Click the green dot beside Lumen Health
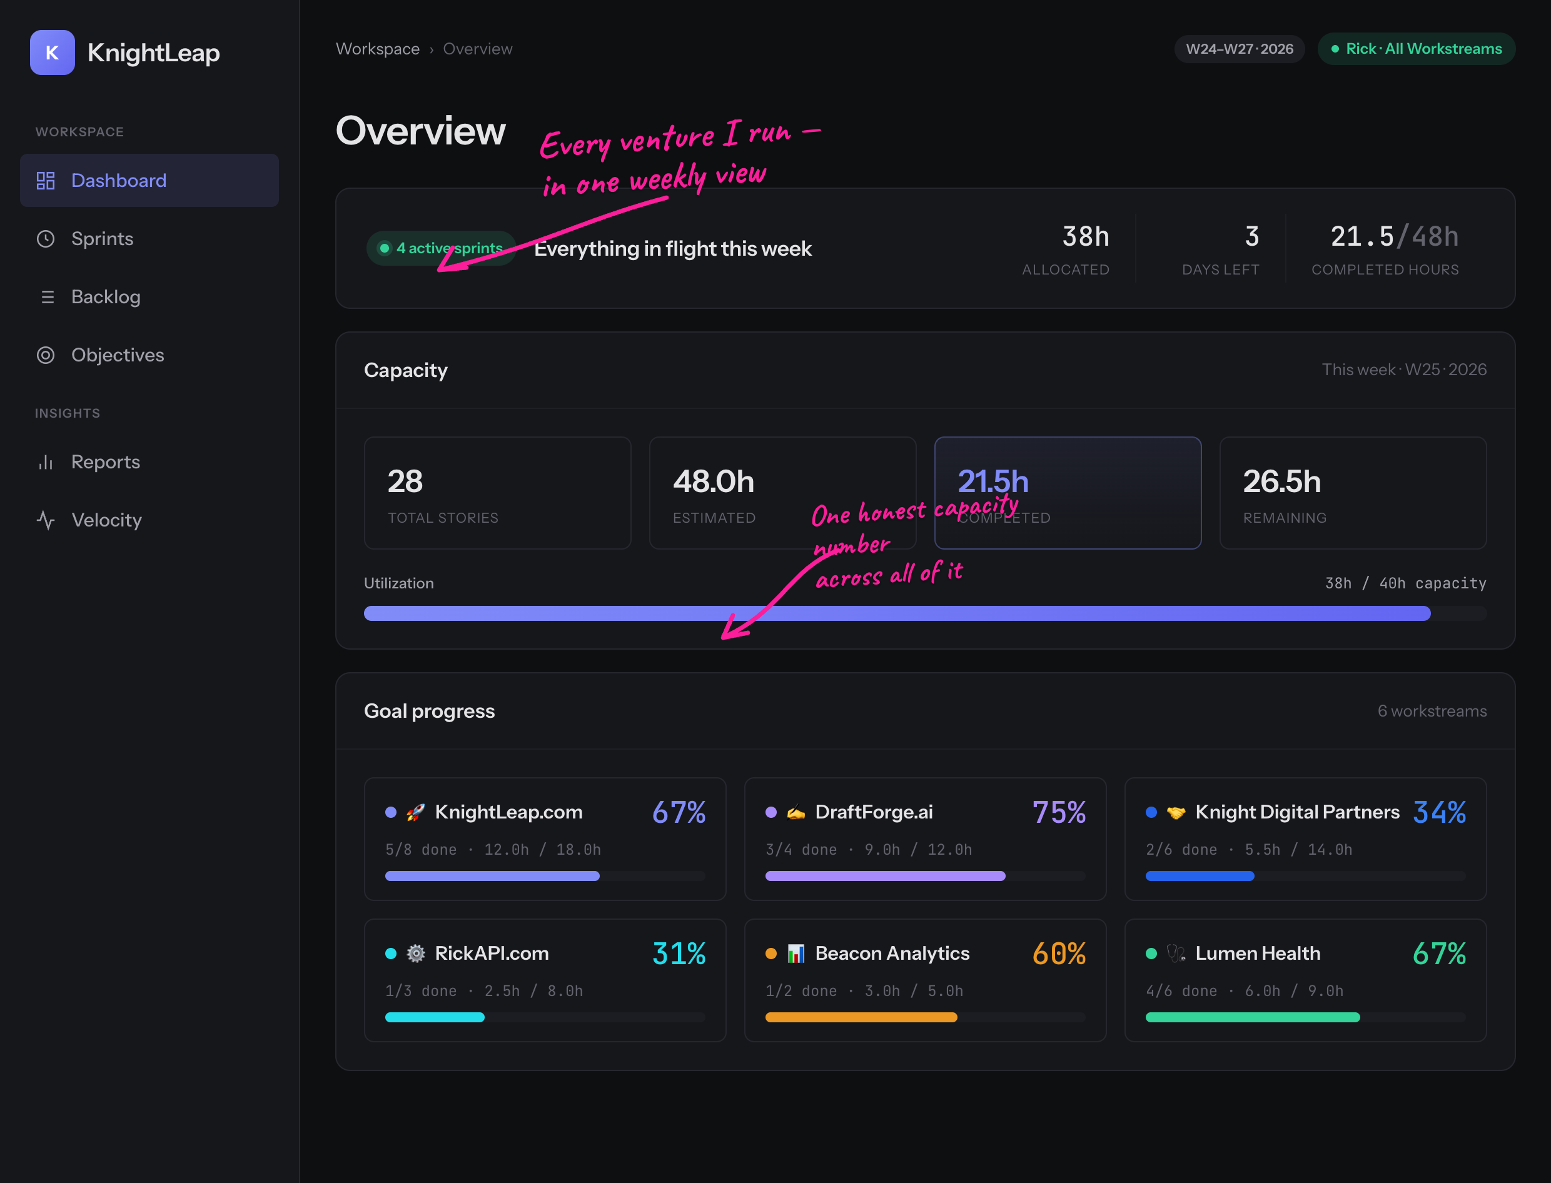Screen dimensions: 1551x1183 tap(1151, 954)
